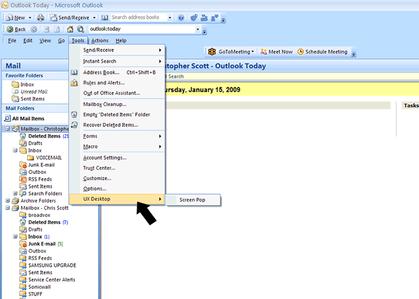Click the New mail button
This screenshot has height=299, width=419.
(16, 18)
